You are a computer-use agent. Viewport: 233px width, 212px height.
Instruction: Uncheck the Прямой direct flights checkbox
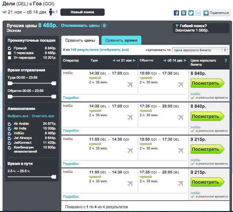(x=10, y=48)
